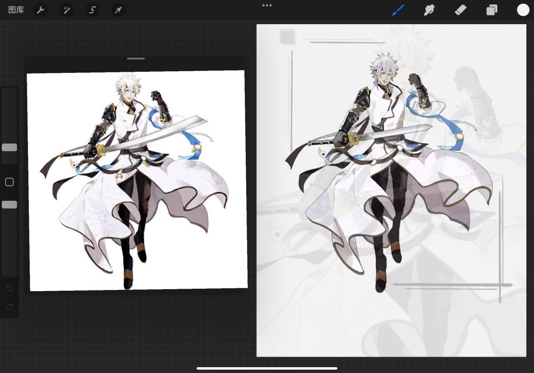Adjust the brush opacity slider handle

[x=9, y=204]
